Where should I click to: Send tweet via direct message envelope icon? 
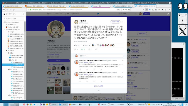pyautogui.click(x=96, y=49)
